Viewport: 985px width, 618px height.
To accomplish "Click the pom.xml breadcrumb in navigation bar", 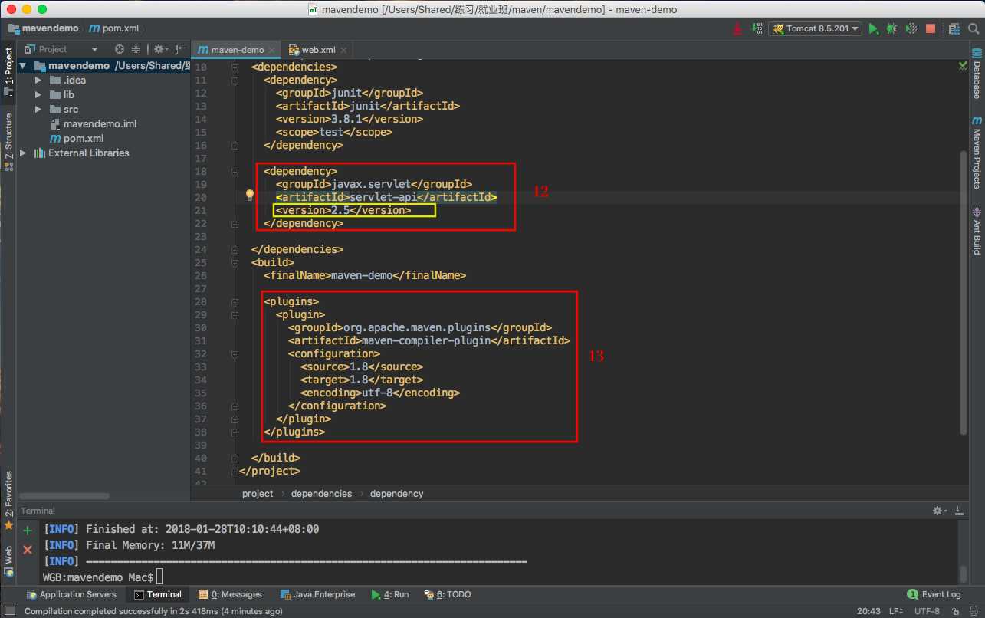I will click(x=114, y=28).
